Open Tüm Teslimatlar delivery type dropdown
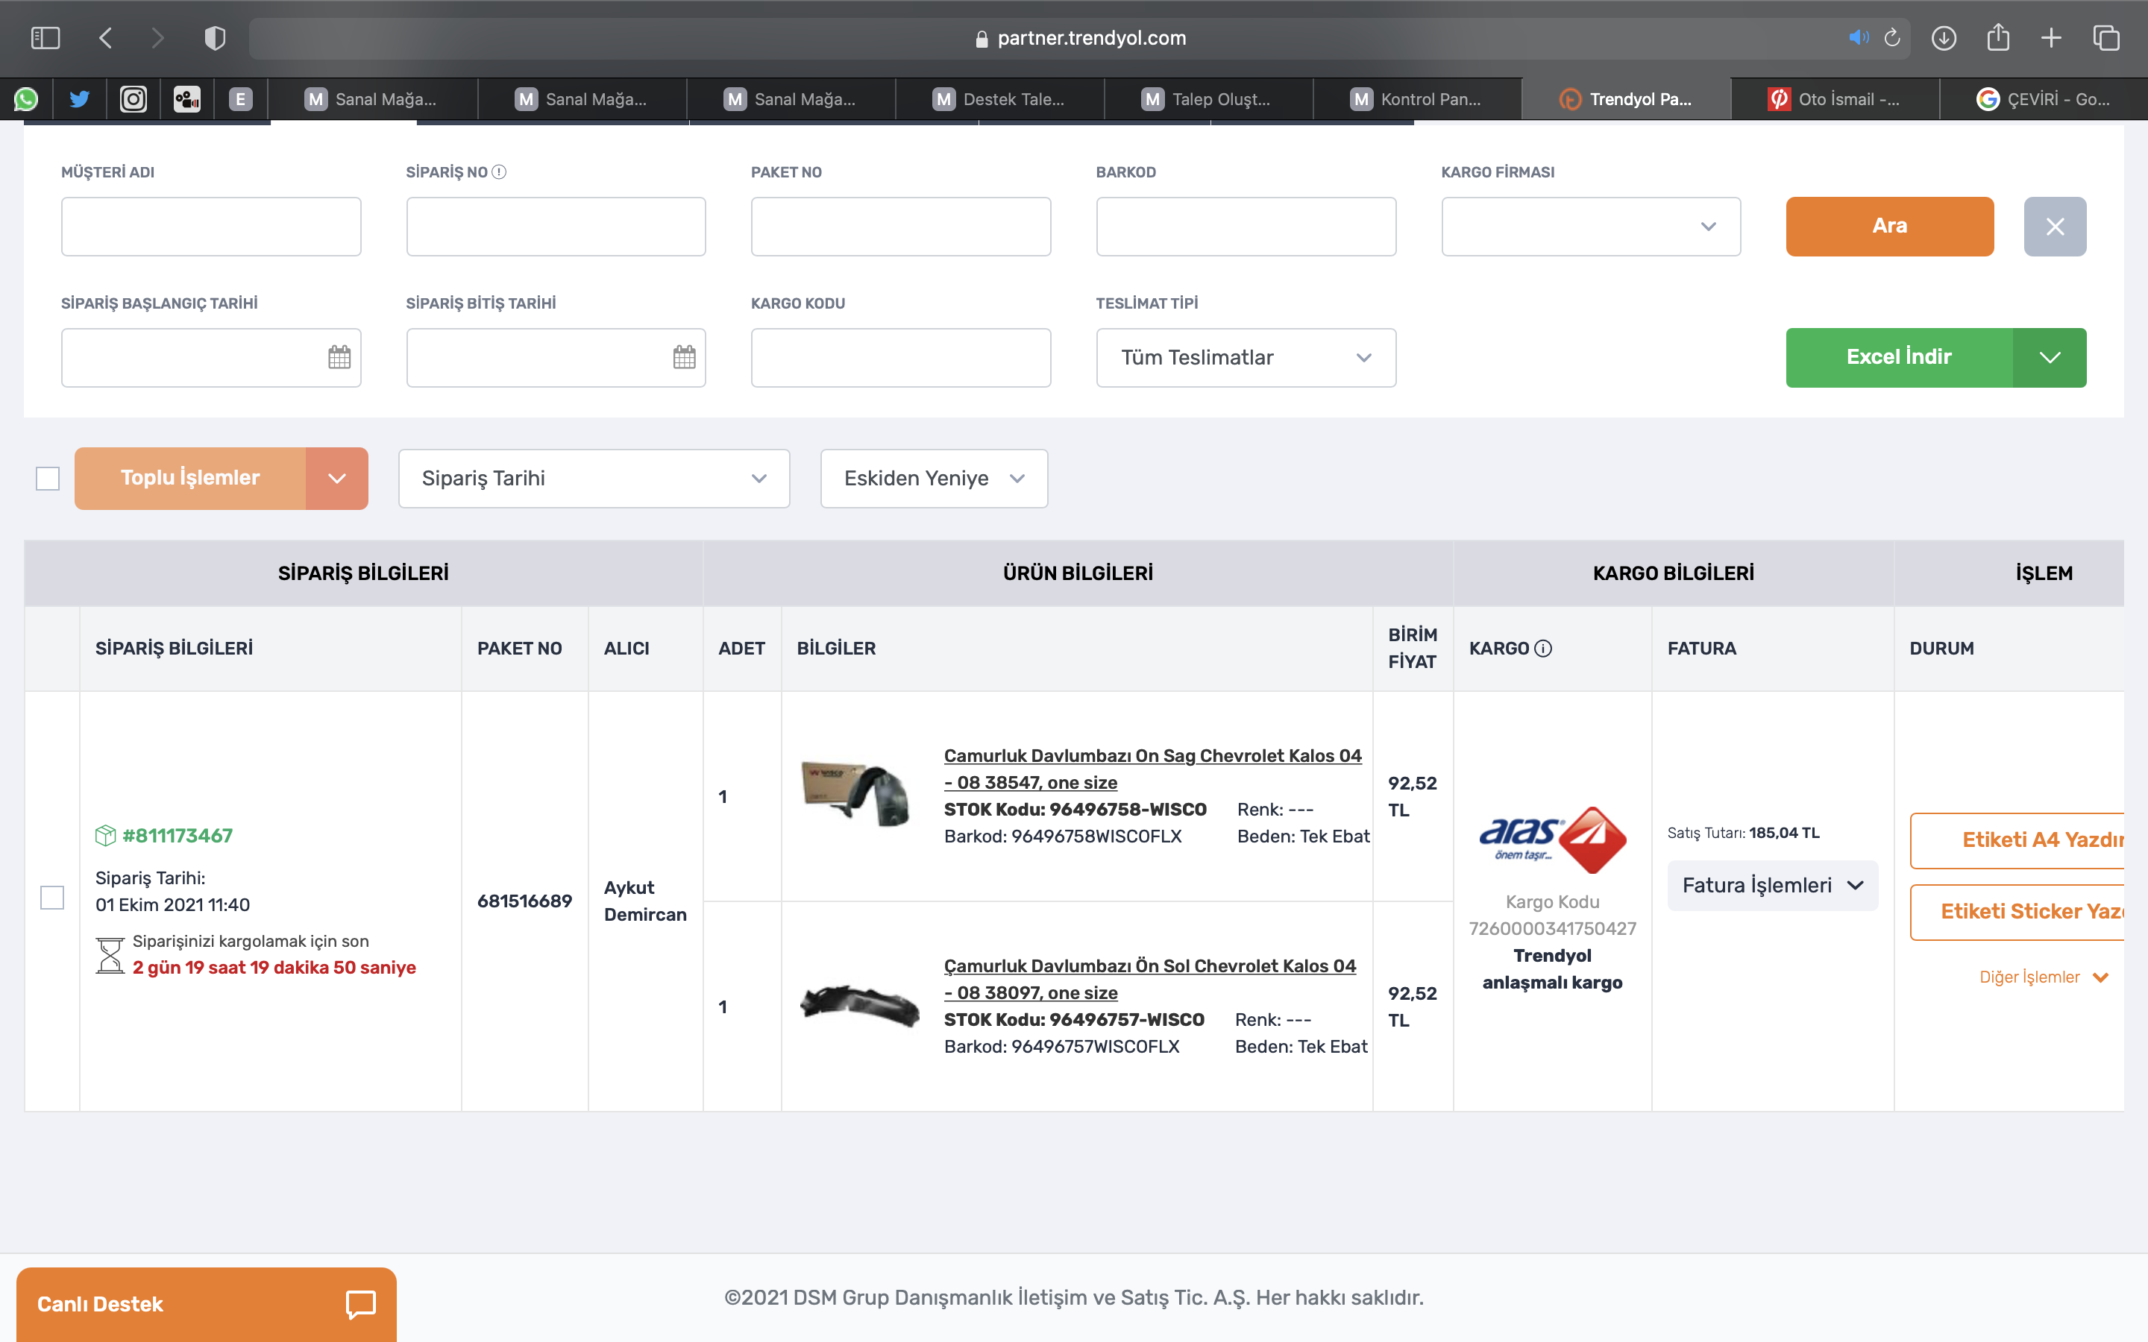The image size is (2148, 1342). point(1246,358)
